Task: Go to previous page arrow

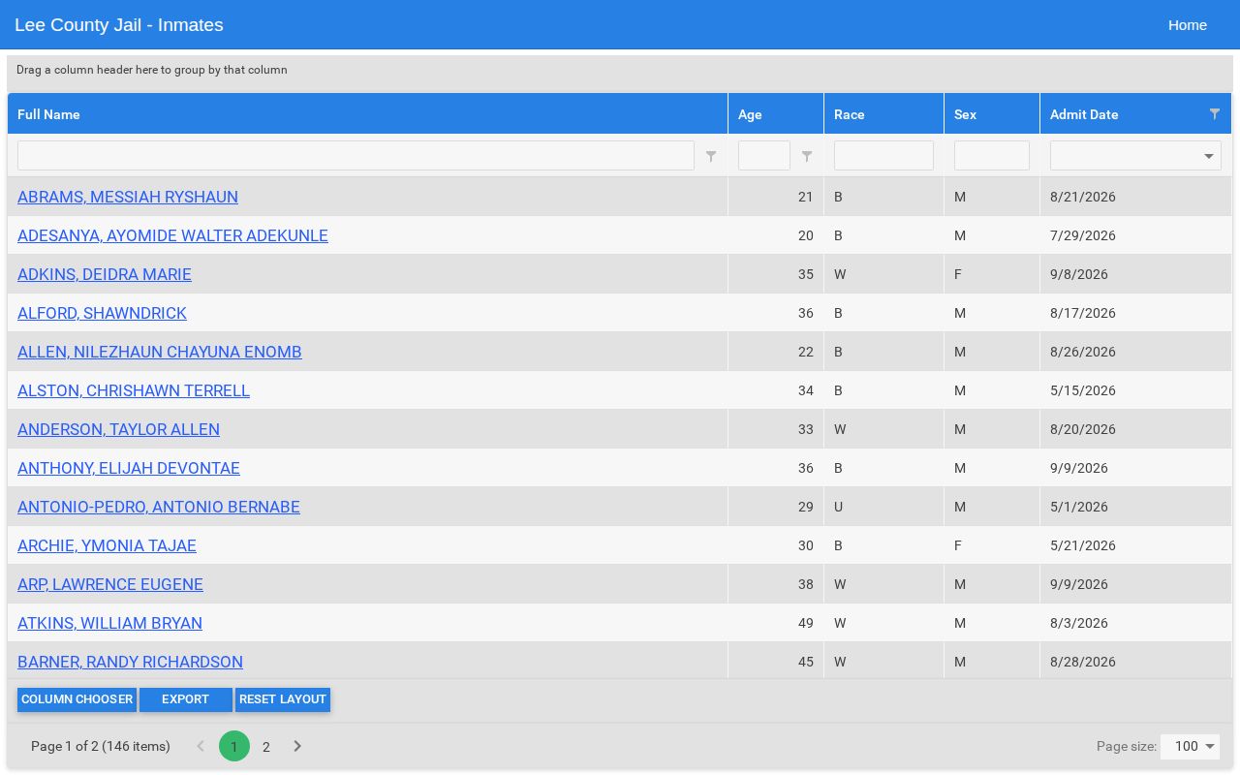Action: (x=201, y=746)
